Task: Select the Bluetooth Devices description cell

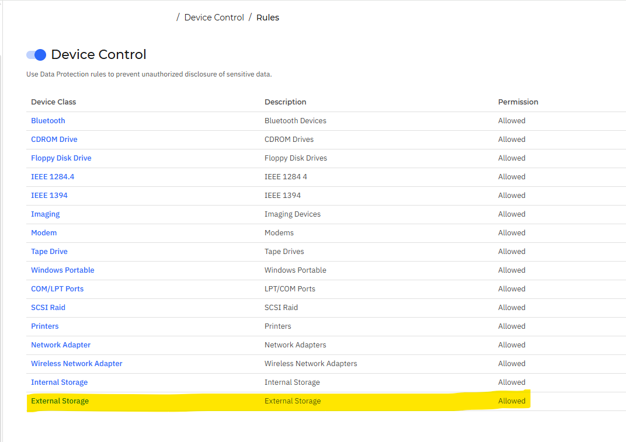Action: [x=295, y=121]
